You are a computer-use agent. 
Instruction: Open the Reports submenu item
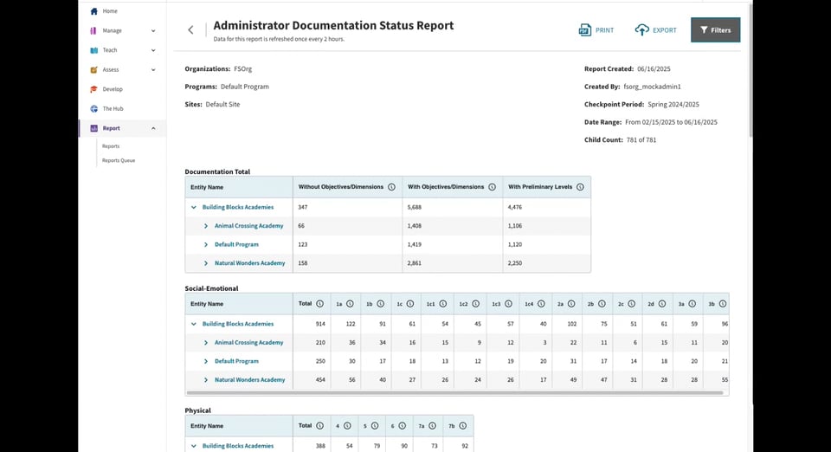click(x=111, y=146)
